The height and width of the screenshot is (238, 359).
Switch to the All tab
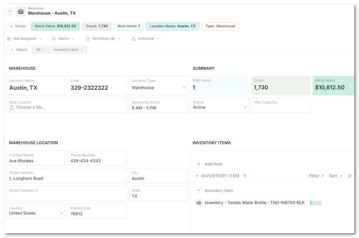click(x=40, y=50)
